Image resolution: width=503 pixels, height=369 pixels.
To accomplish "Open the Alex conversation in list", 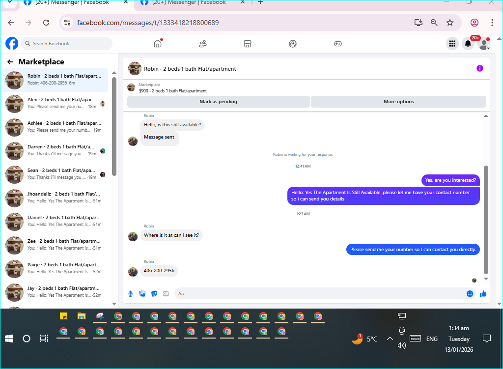I will tap(56, 104).
